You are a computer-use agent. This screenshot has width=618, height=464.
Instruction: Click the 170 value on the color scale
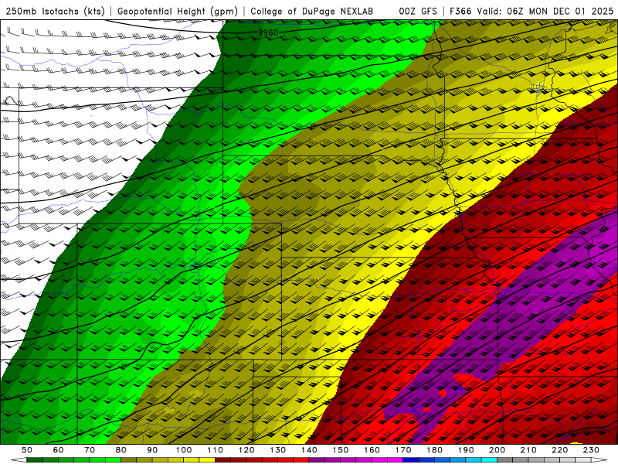[x=403, y=450]
